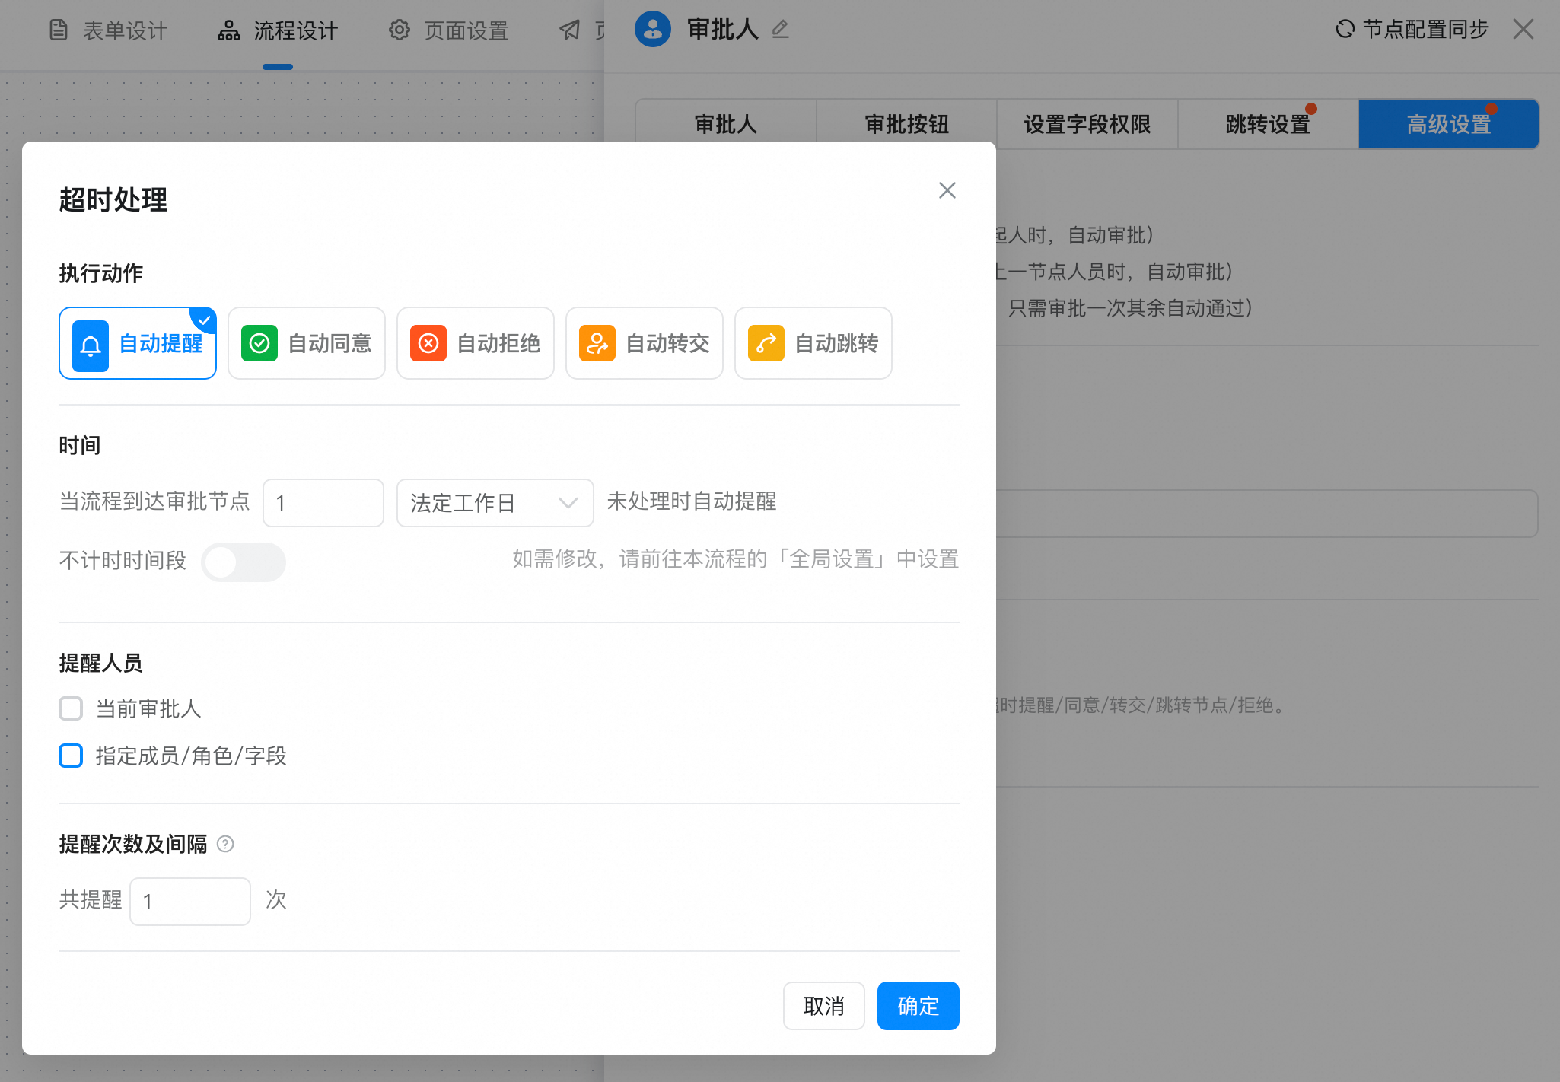Click the paper plane icon in top bar
The image size is (1560, 1082).
point(570,30)
